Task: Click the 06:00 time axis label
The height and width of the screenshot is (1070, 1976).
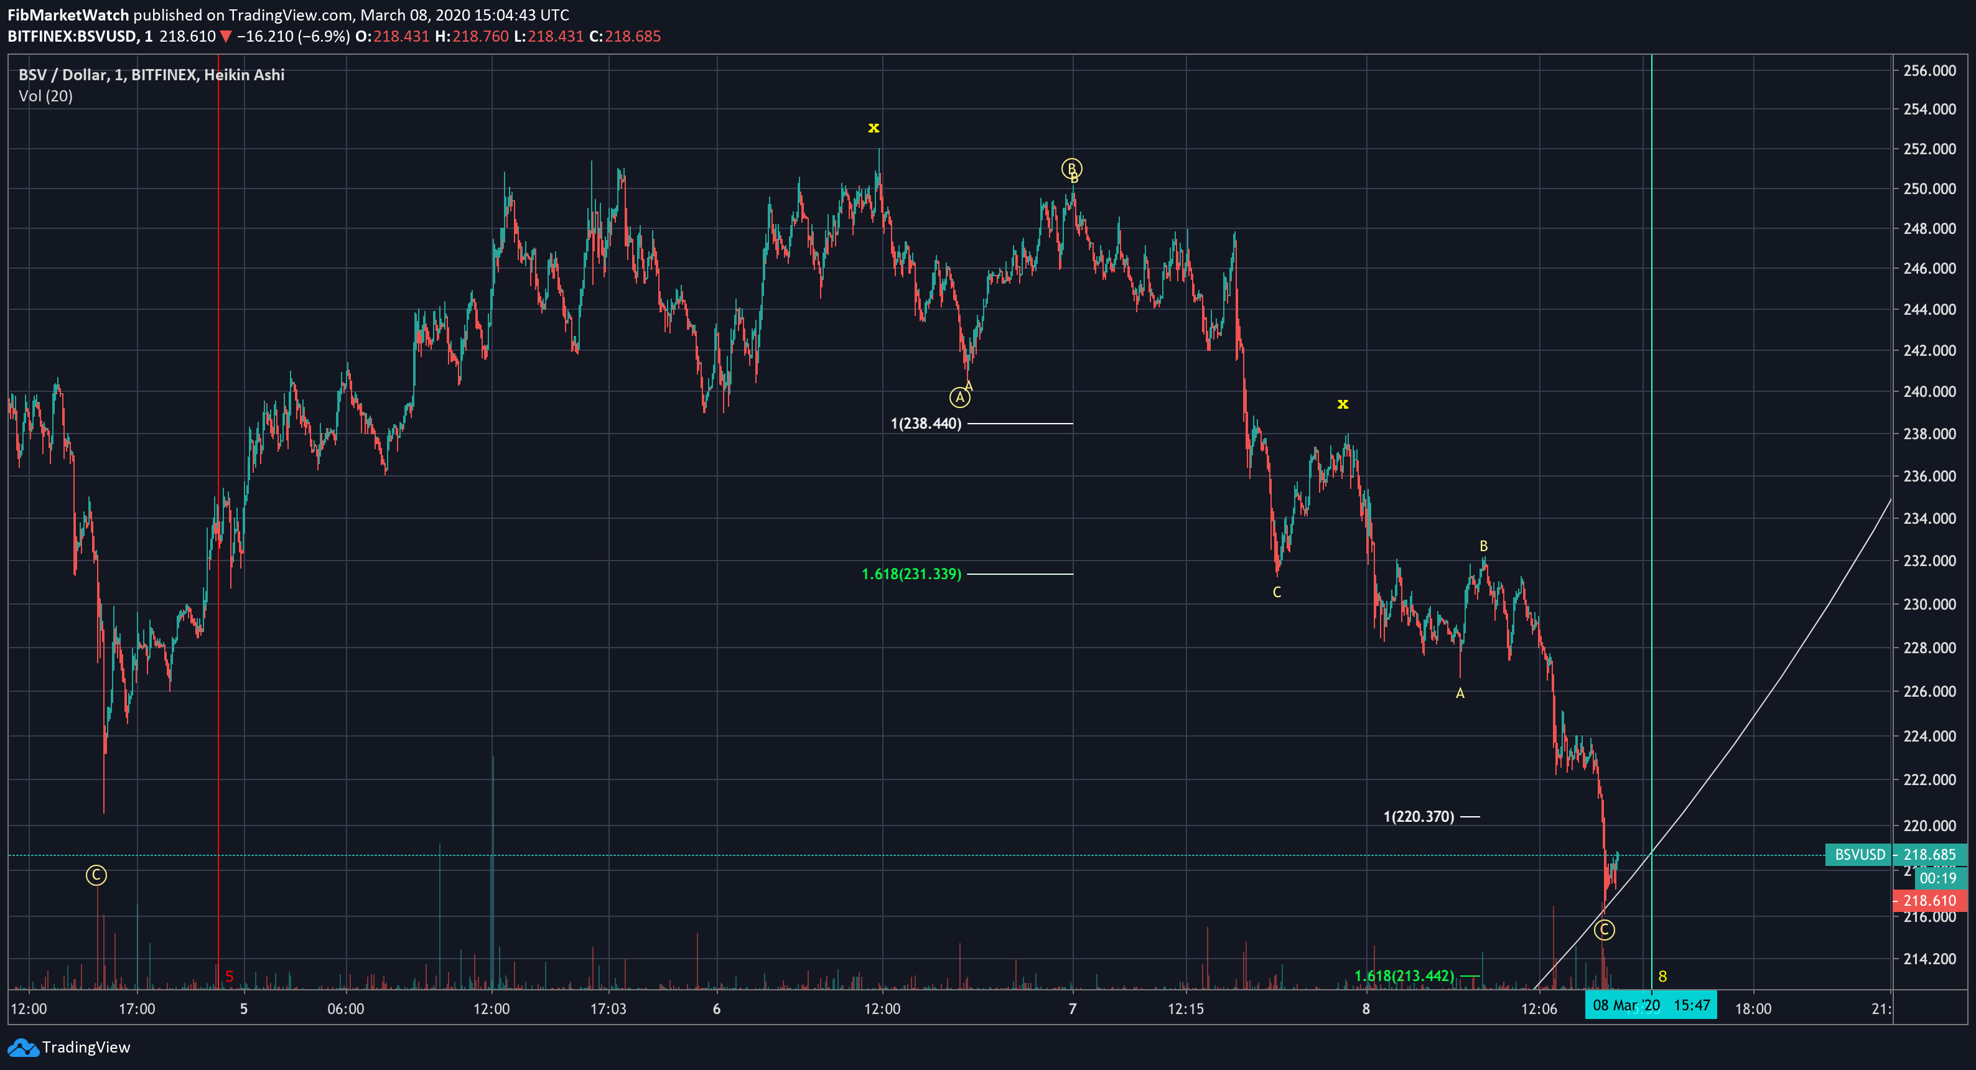Action: coord(346,1008)
